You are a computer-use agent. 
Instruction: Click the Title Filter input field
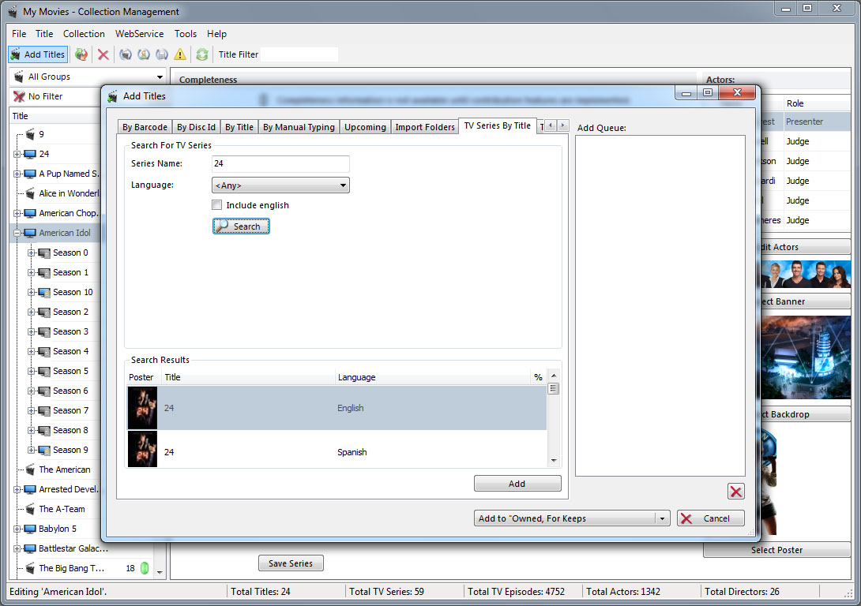click(x=299, y=54)
